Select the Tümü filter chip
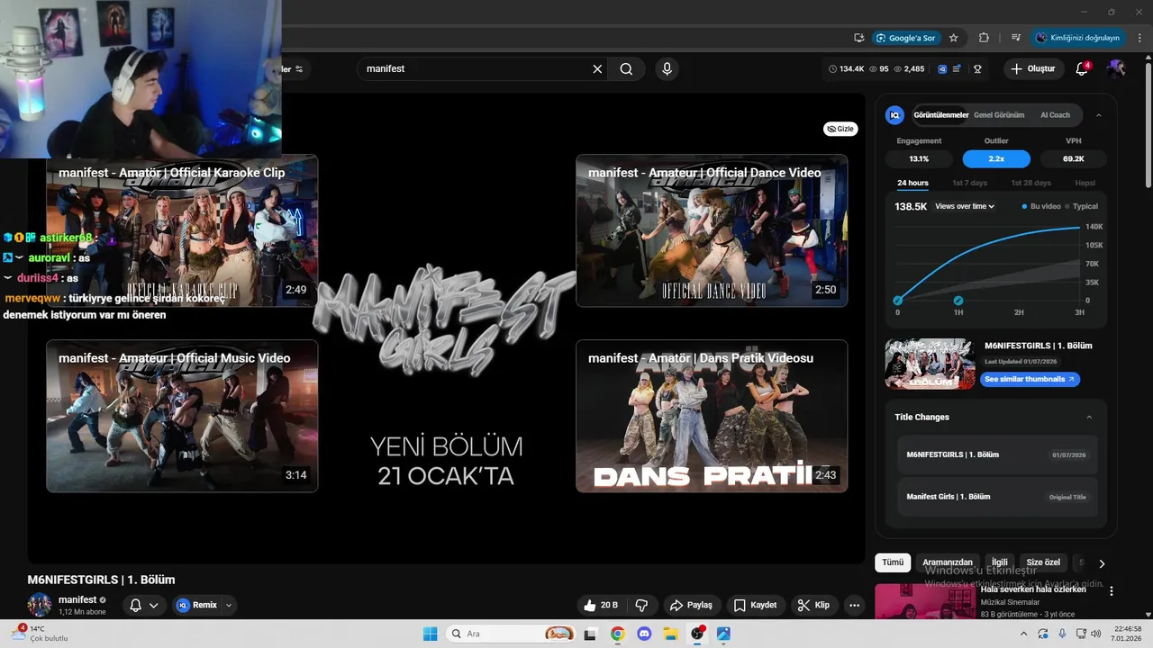 click(893, 562)
